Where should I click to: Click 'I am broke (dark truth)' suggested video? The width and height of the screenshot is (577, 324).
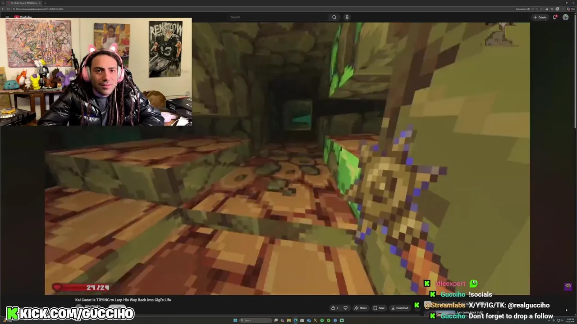(470, 312)
